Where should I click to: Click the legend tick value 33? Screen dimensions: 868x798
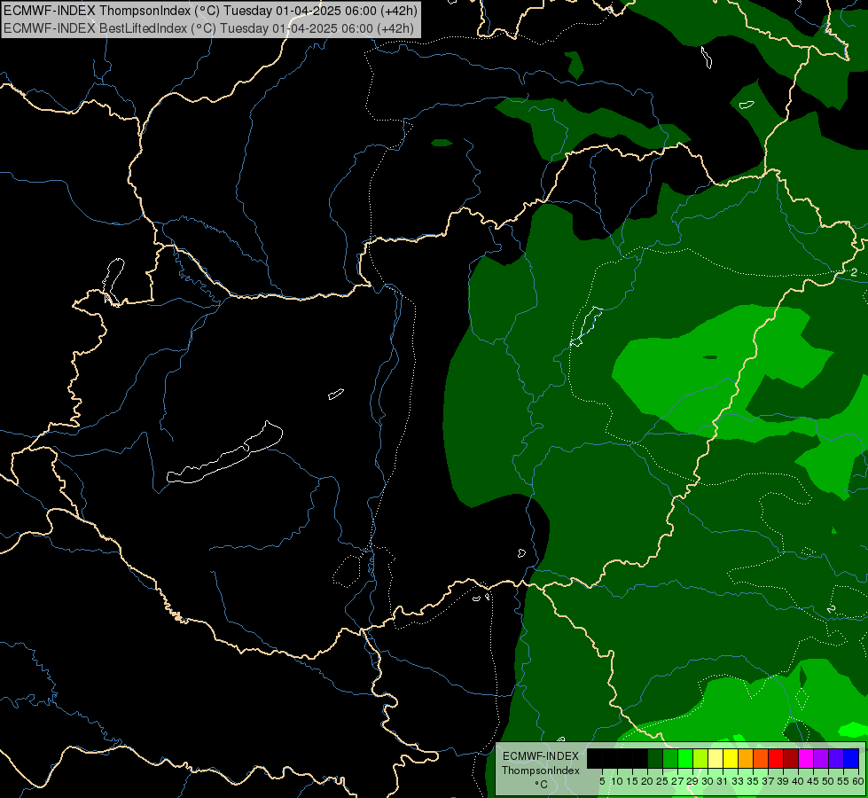(738, 781)
